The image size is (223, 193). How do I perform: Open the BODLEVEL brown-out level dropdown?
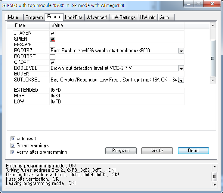click(181, 68)
